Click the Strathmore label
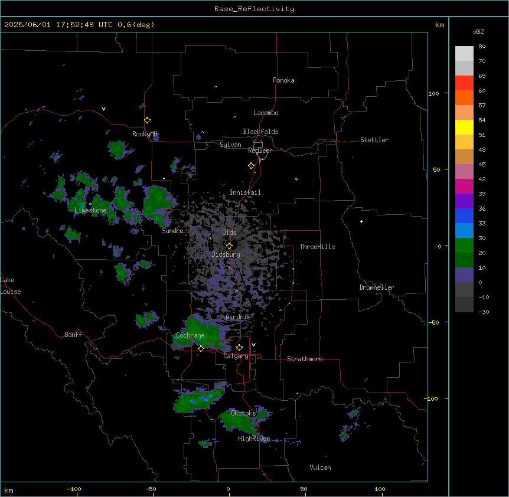The width and height of the screenshot is (509, 497). (x=305, y=359)
